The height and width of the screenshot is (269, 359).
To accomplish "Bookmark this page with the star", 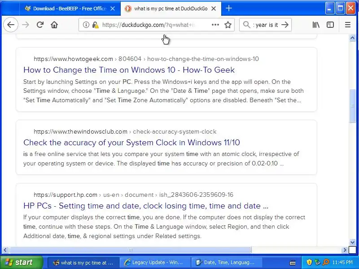I will (228, 25).
